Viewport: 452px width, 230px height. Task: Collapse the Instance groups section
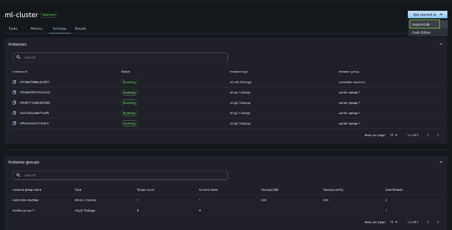click(441, 162)
